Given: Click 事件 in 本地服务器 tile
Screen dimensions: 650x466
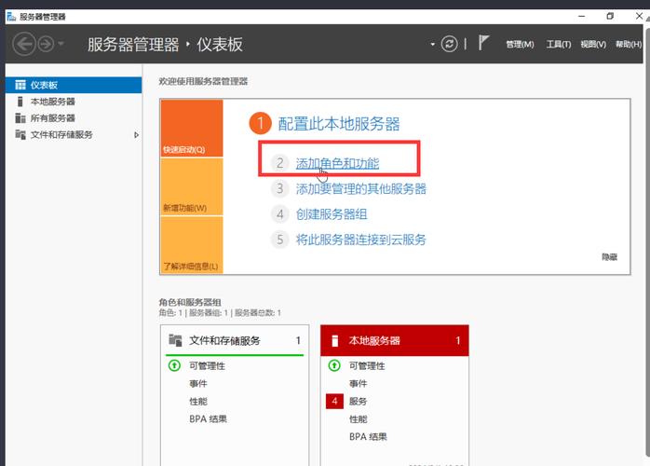Looking at the screenshot, I should click(359, 384).
